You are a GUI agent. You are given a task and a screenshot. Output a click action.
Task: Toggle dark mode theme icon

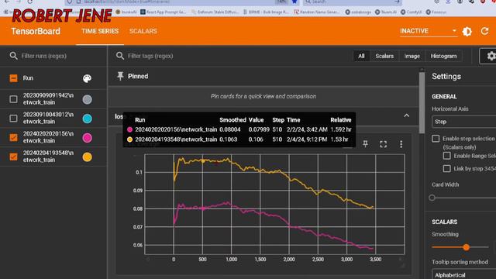pos(467,31)
